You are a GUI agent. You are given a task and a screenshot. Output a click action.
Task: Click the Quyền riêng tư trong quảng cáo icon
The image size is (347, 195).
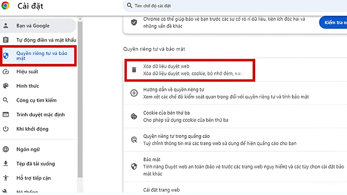(x=134, y=140)
